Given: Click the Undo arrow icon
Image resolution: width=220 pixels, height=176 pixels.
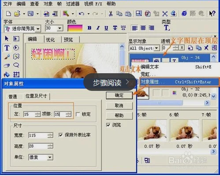Looking at the screenshot, I should tap(82, 14).
